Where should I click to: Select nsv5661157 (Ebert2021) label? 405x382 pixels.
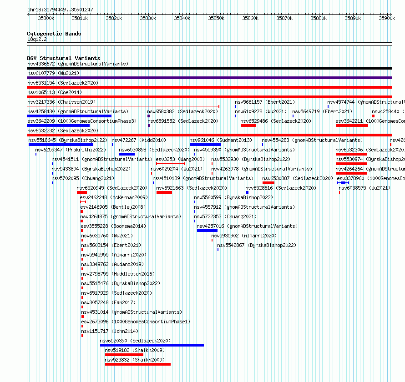coord(265,102)
